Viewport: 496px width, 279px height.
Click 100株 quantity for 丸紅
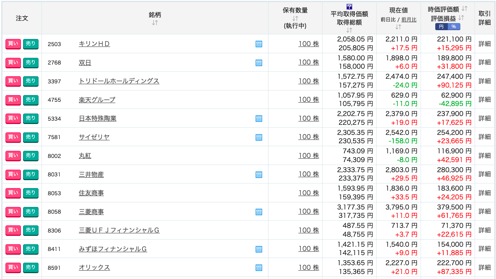[x=309, y=156]
